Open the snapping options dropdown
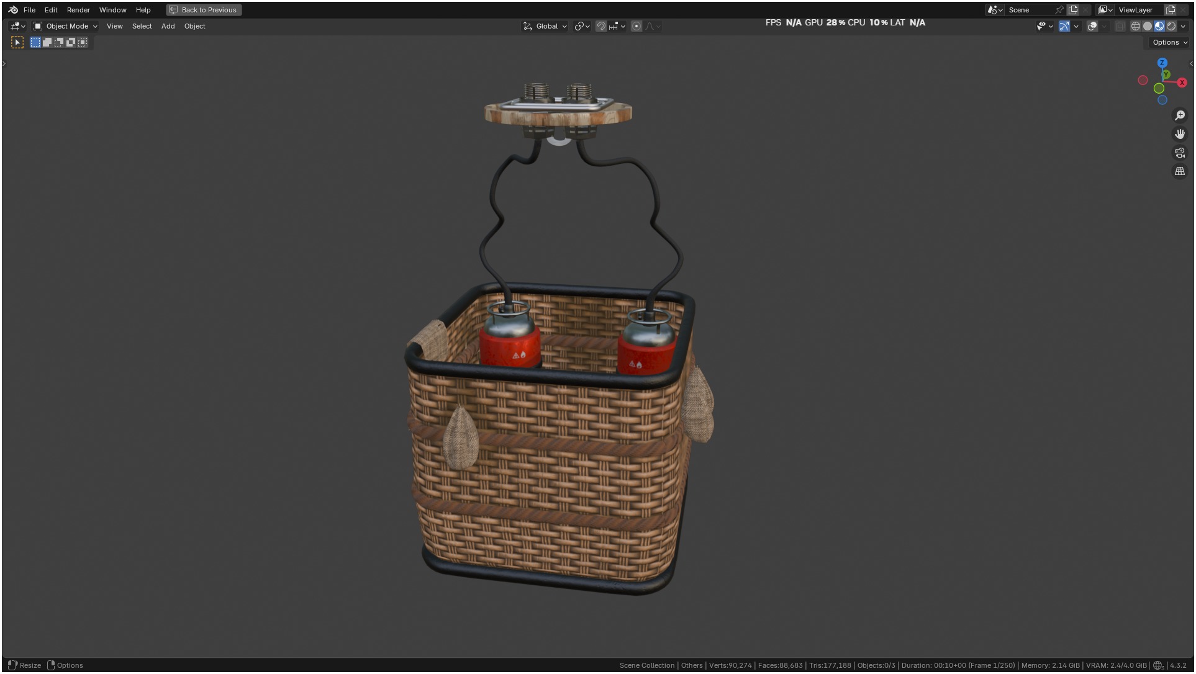This screenshot has width=1196, height=674. point(617,26)
